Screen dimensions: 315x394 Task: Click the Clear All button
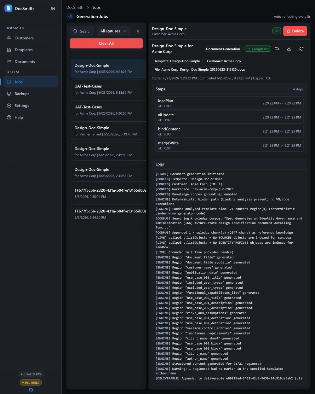coord(106,43)
